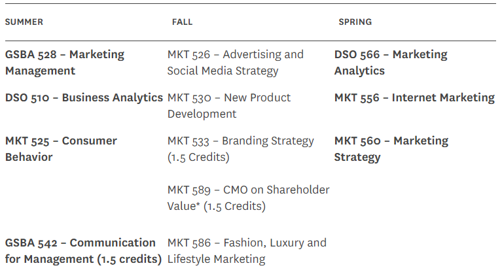Select MKT 560 – Marketing Strategy course
502x272 pixels.
[x=391, y=149]
